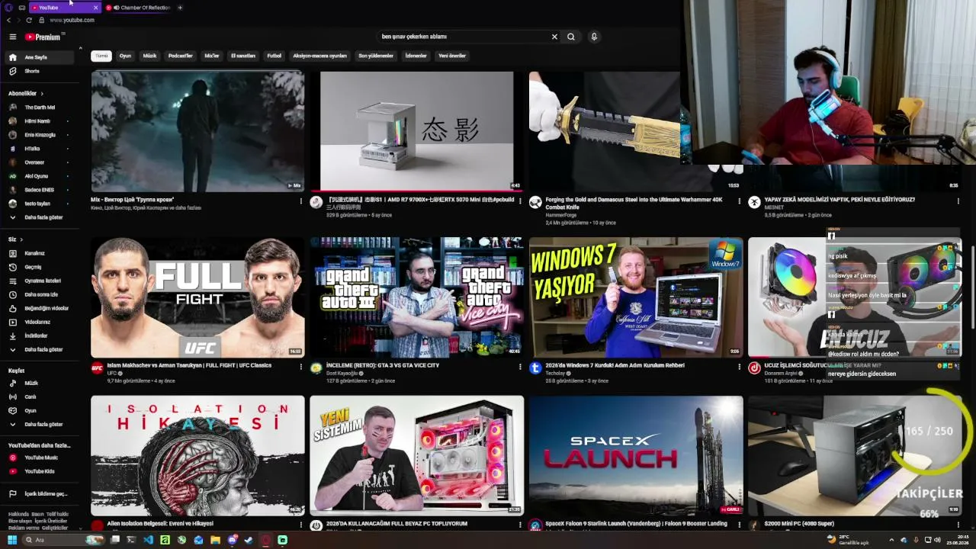Viewport: 976px width, 549px height.
Task: Open options for Warhammer Combat Knife video
Action: tap(739, 201)
